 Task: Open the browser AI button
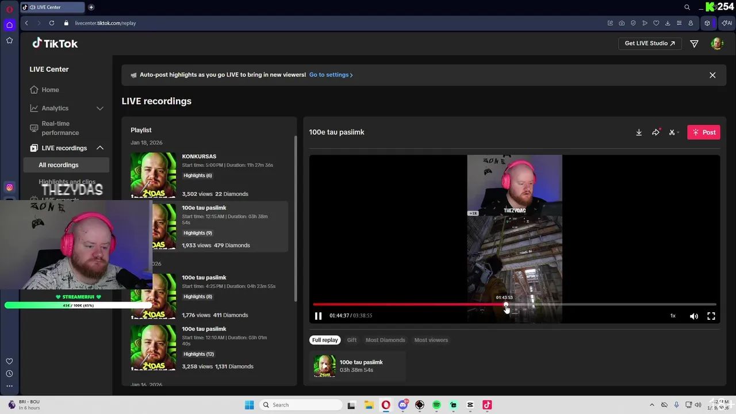727,23
